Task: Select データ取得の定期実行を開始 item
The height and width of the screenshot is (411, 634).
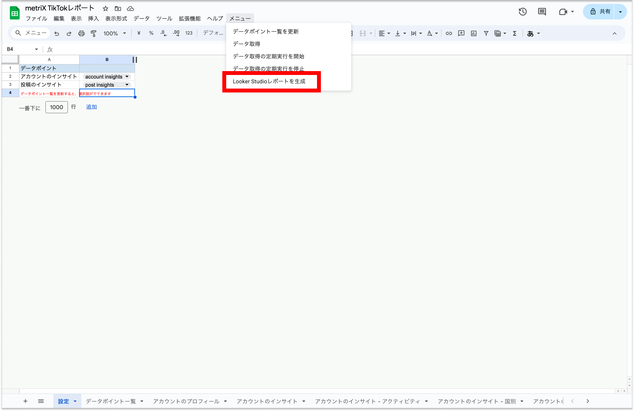Action: [289, 56]
